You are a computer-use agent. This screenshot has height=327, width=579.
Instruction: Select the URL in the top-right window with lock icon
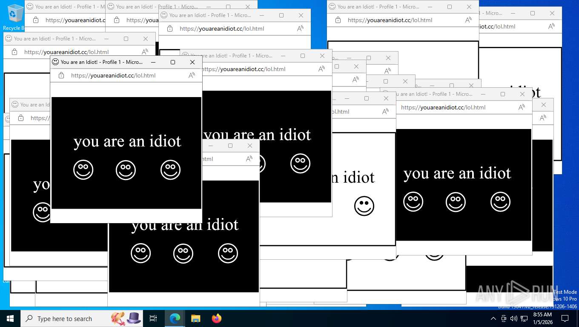pyautogui.click(x=390, y=20)
